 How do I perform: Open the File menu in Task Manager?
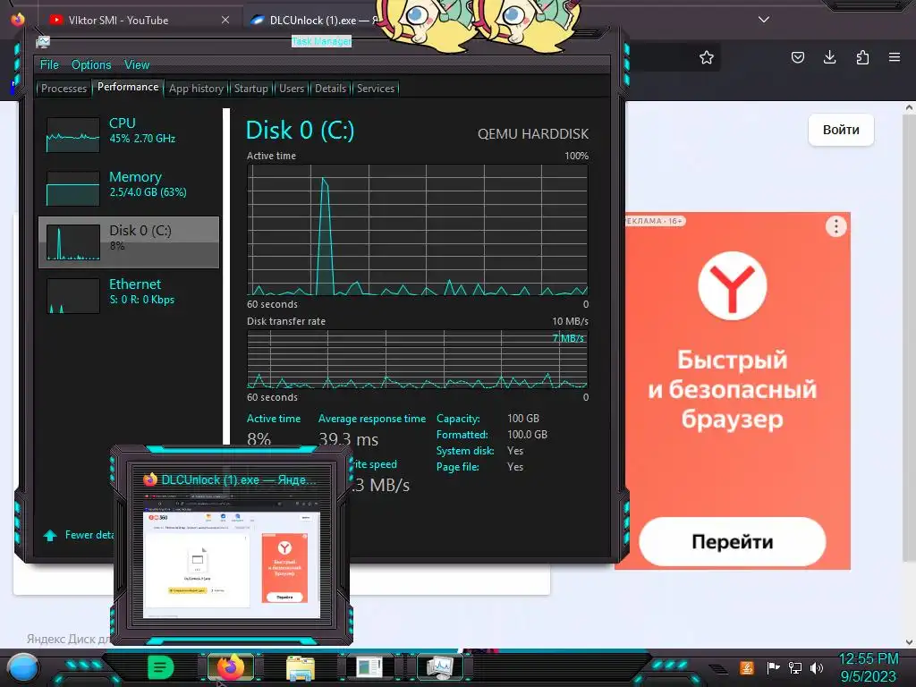click(x=49, y=64)
